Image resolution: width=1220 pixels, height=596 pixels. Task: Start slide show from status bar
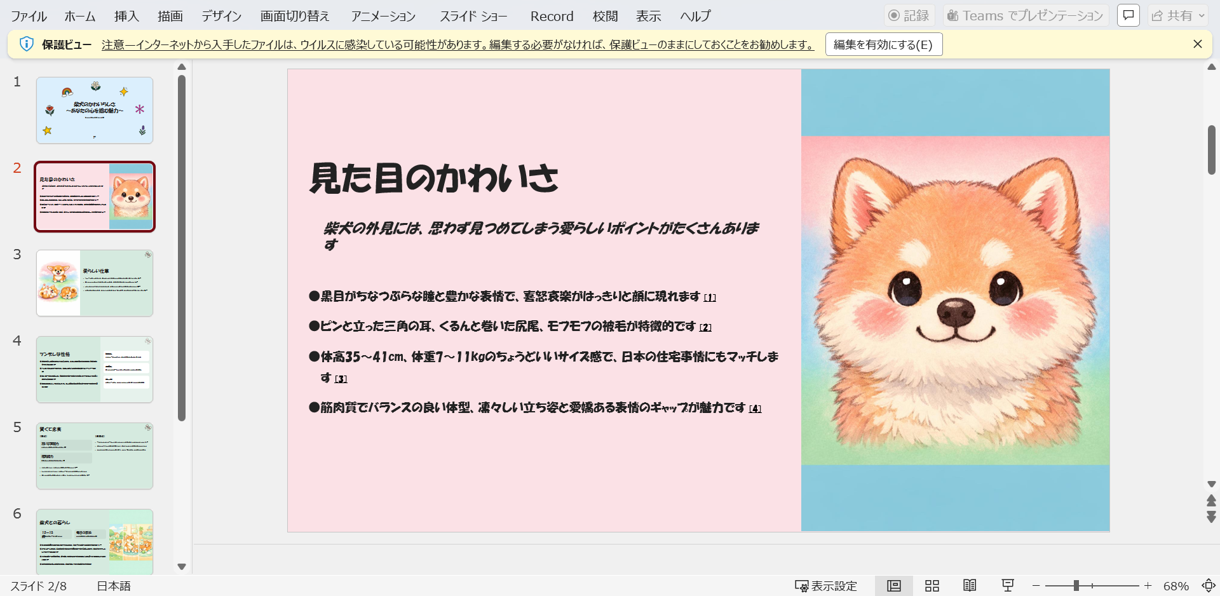pyautogui.click(x=1008, y=585)
